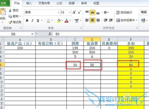This screenshot has height=109, width=149.
Task: Toggle middle vertical alignment
Action: [x=92, y=13]
